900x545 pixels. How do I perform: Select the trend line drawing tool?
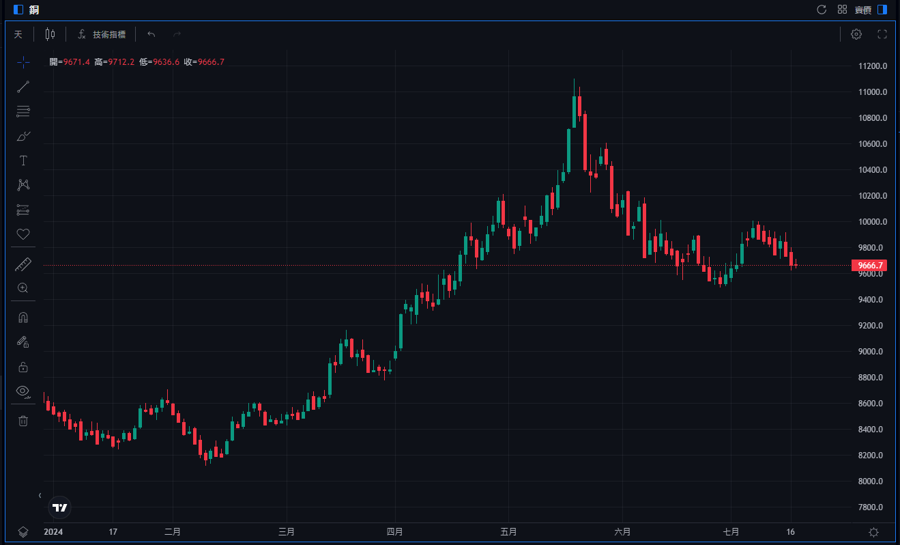(23, 87)
